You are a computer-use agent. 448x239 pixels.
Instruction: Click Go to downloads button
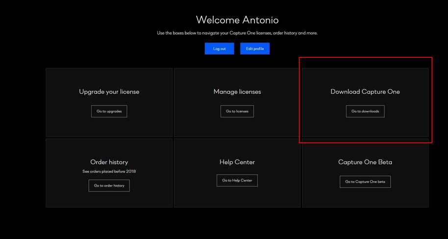click(365, 111)
